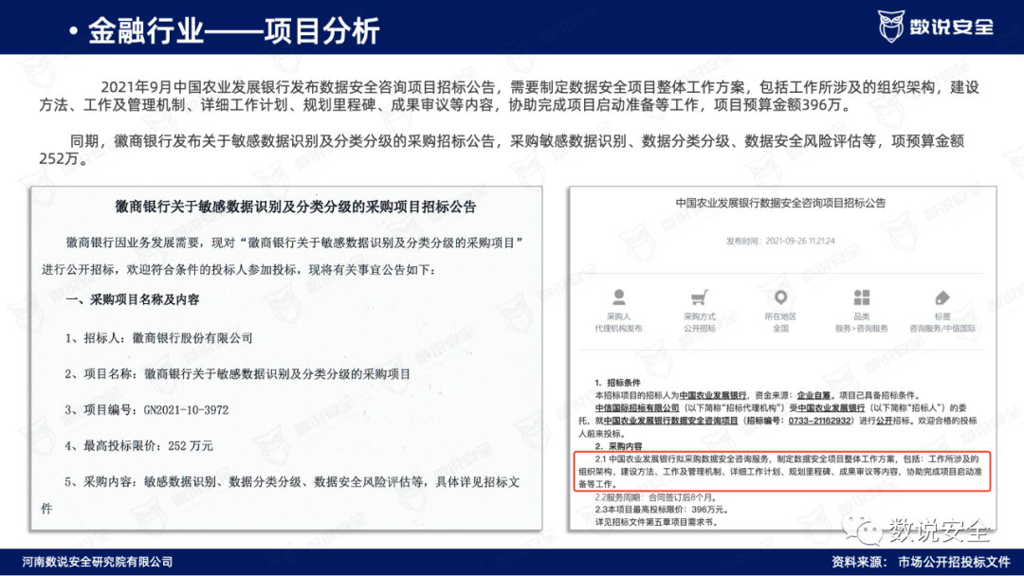Click the 采购方式 shopping cart icon
The height and width of the screenshot is (576, 1024).
(699, 298)
